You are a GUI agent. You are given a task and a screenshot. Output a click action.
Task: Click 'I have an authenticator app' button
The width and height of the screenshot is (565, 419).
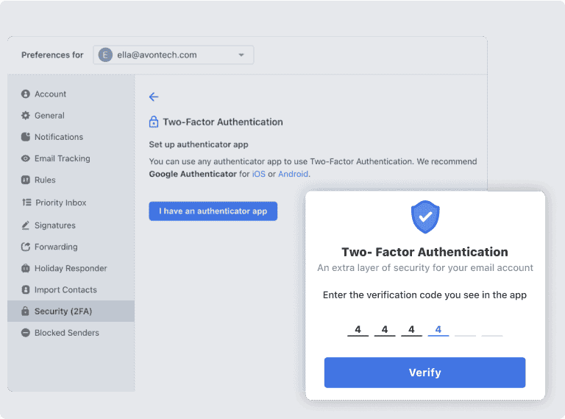(x=213, y=211)
